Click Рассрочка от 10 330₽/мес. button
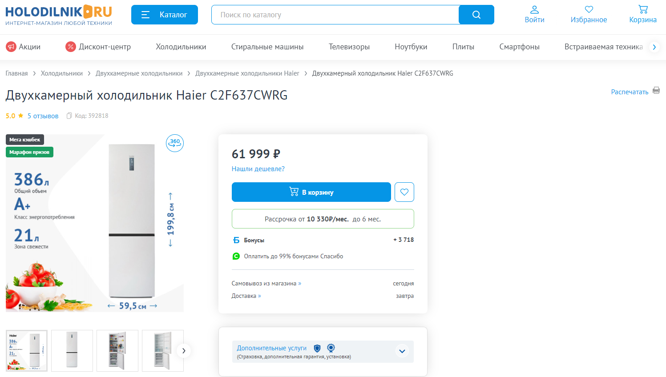This screenshot has height=377, width=666. tap(323, 219)
